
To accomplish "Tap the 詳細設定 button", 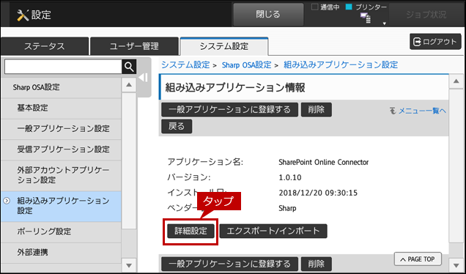I will (x=191, y=232).
